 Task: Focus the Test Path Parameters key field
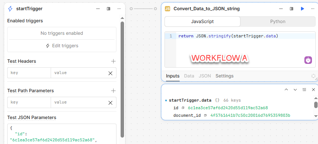pyautogui.click(x=29, y=102)
